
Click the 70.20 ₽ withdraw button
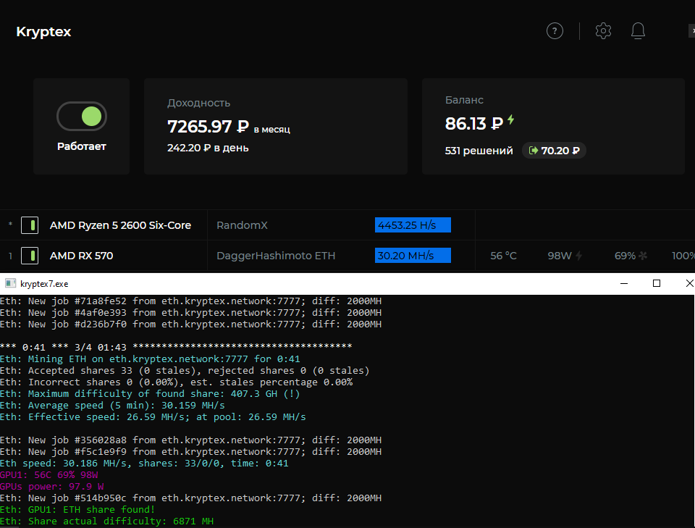554,151
